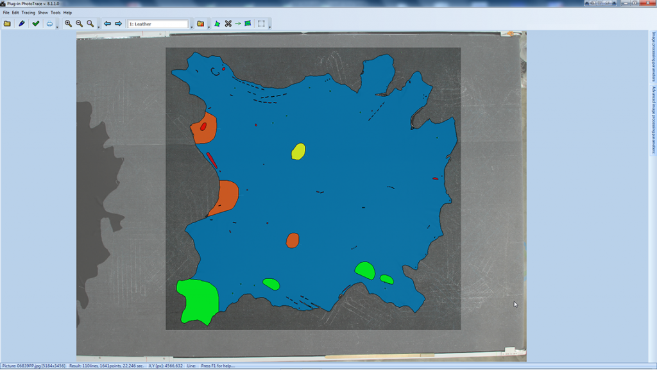This screenshot has width=657, height=370.
Task: Click the large green region at bottom-left
Action: click(198, 299)
